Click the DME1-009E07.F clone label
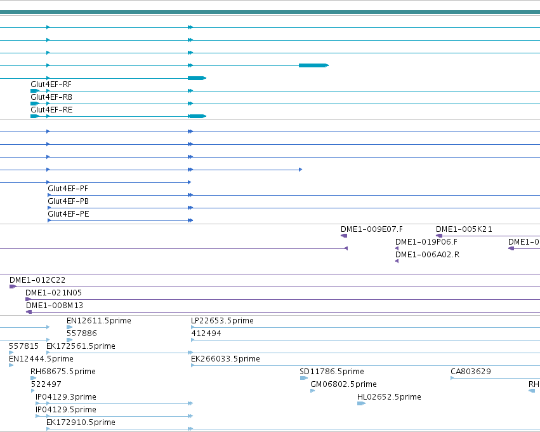The height and width of the screenshot is (432, 540). [372, 229]
